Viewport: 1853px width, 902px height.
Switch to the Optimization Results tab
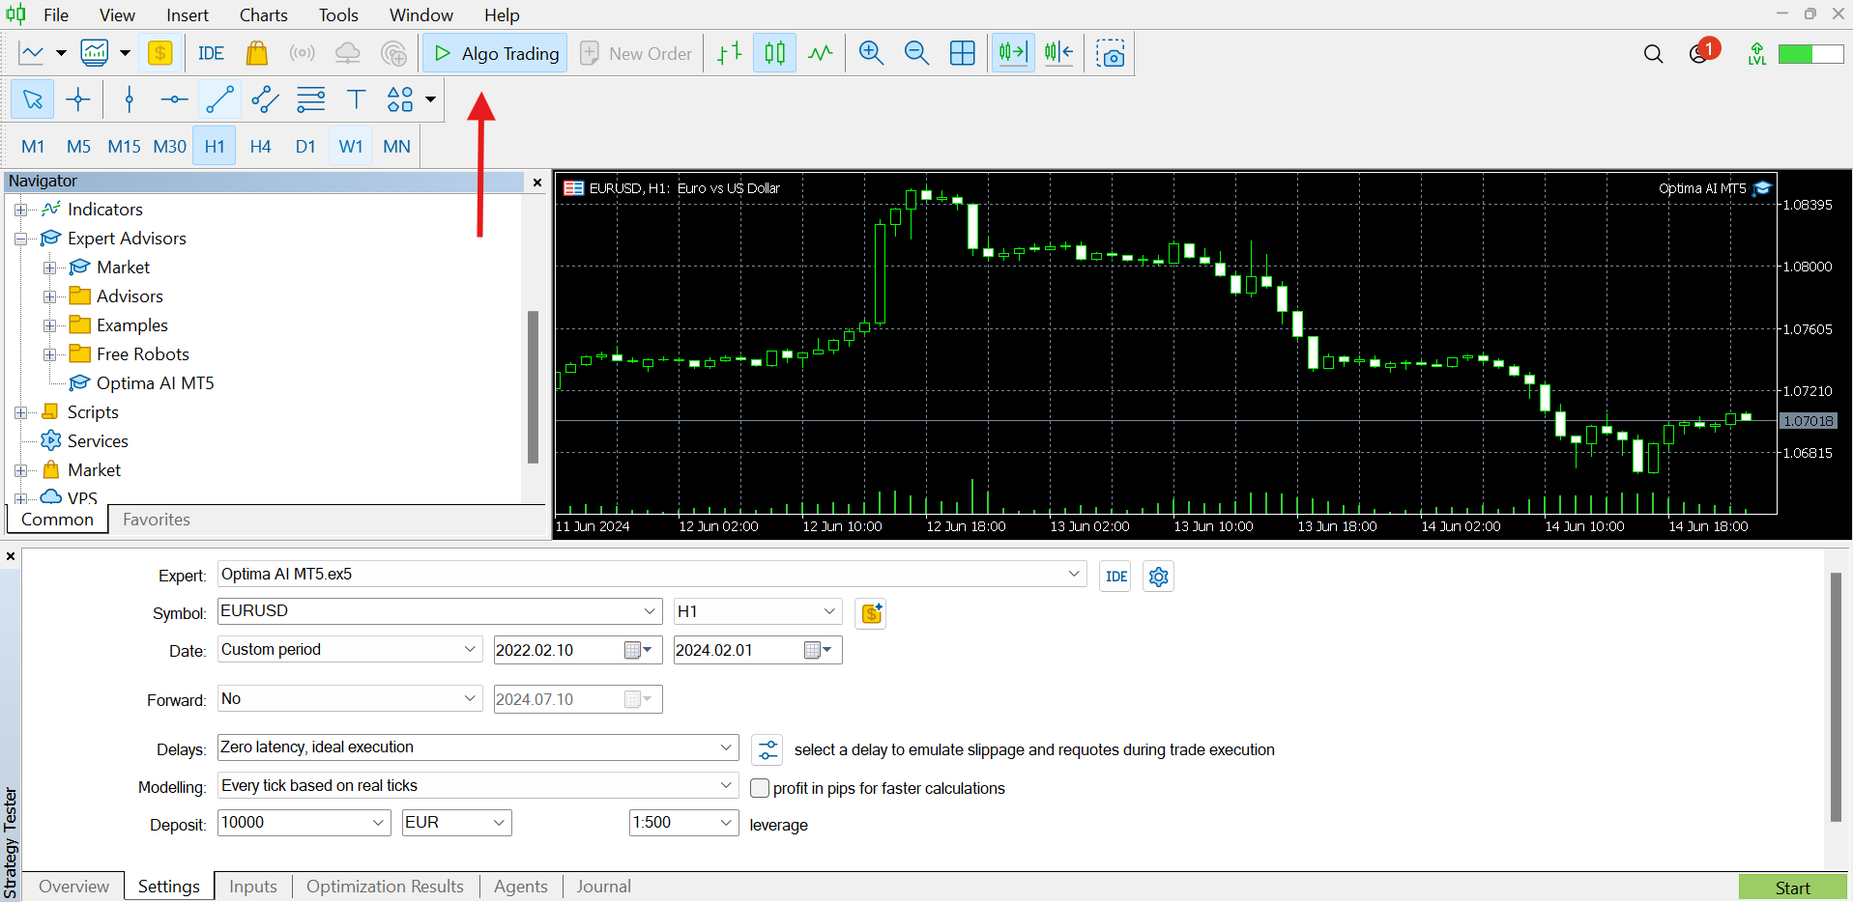pos(385,887)
